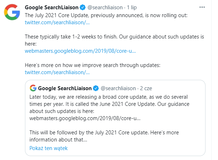Click 'Pokaż ten wątek' to show thread

click(49, 148)
